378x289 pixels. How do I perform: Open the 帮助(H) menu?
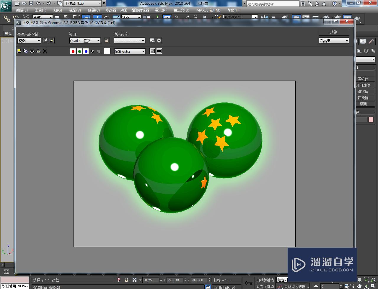233,10
